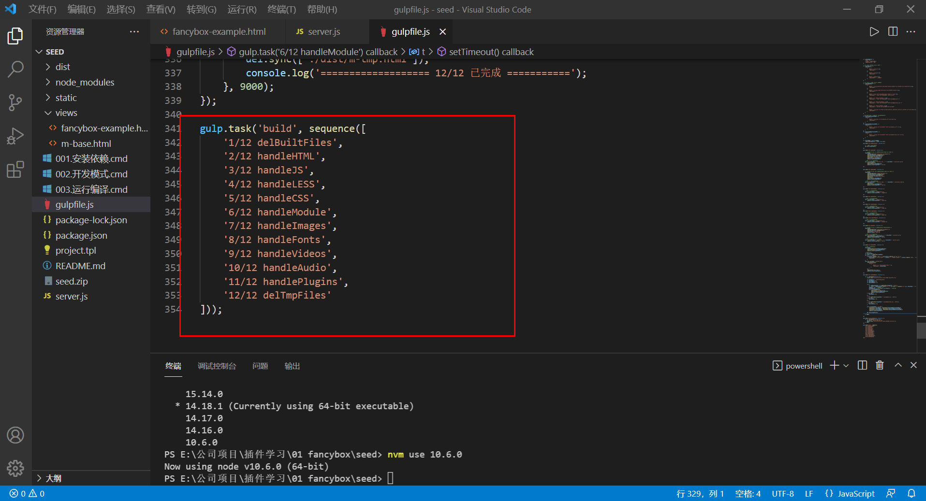
Task: Open notifications bell in status bar
Action: point(911,494)
